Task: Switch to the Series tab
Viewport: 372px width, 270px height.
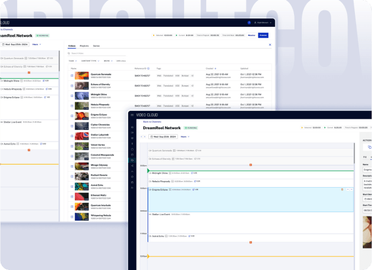Action: 96,46
